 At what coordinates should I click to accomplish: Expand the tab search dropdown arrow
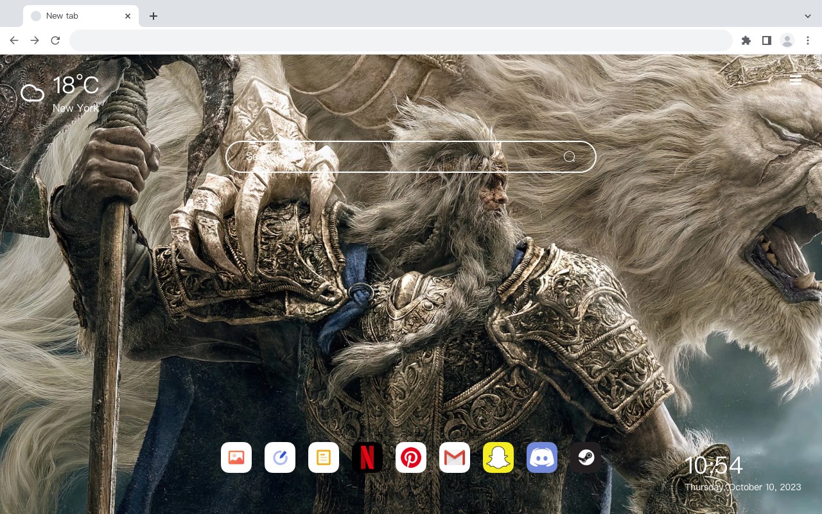[x=808, y=16]
